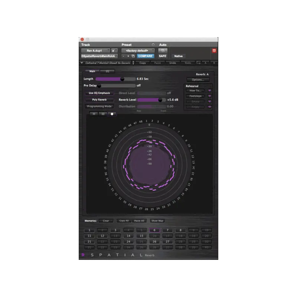Click the preset plus (next) icon
This screenshot has width=297, height=297.
tap(128, 56)
